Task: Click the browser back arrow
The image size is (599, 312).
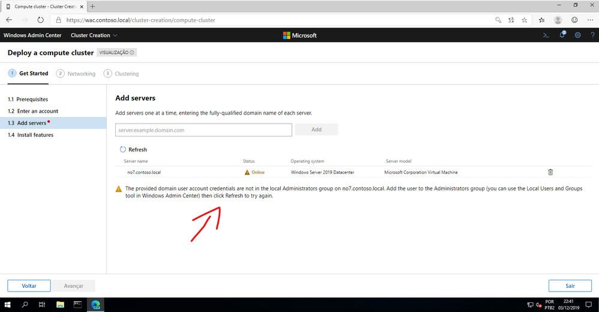Action: point(9,20)
